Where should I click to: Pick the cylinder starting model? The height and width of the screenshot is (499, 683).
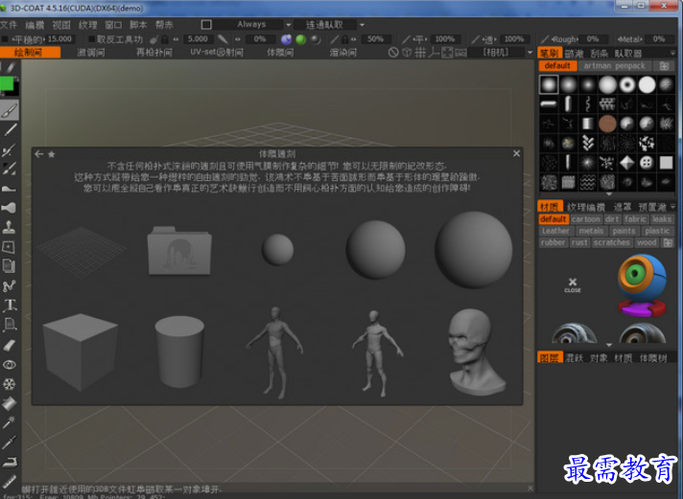pos(179,352)
